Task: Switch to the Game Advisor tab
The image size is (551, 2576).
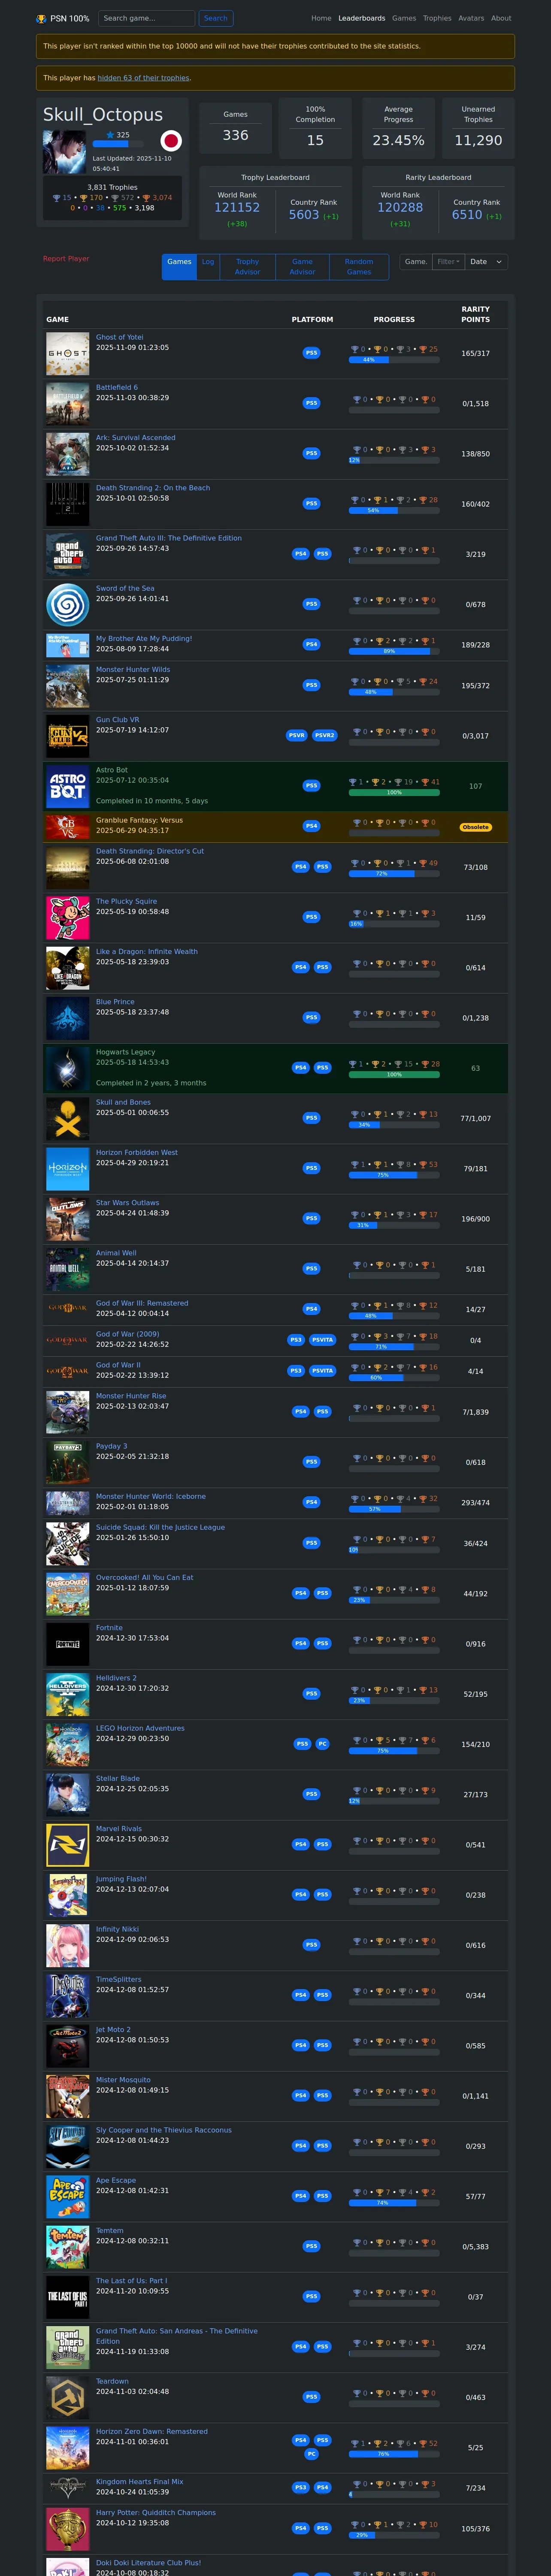Action: click(302, 267)
